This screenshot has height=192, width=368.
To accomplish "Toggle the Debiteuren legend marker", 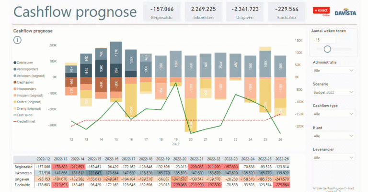I will point(15,63).
